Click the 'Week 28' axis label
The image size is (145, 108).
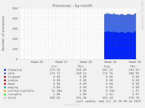coord(86,62)
